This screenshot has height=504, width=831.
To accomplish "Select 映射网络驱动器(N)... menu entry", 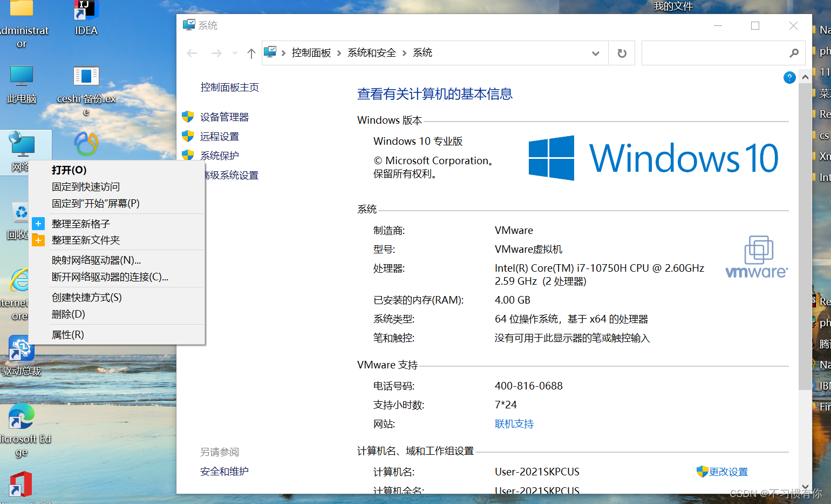I will click(x=117, y=260).
